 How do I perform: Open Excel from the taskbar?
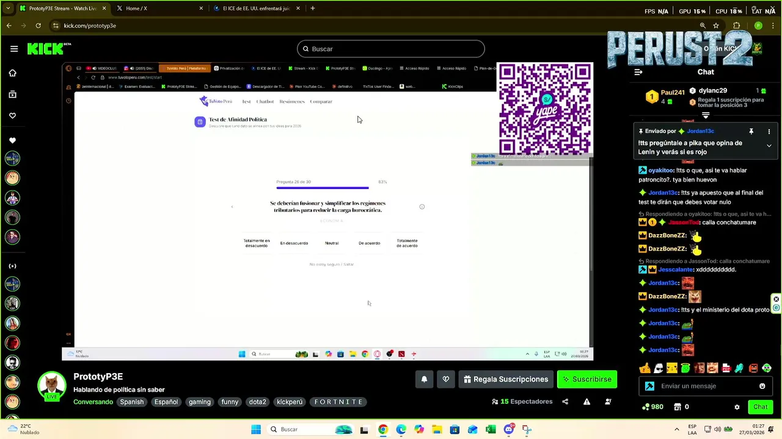491,429
